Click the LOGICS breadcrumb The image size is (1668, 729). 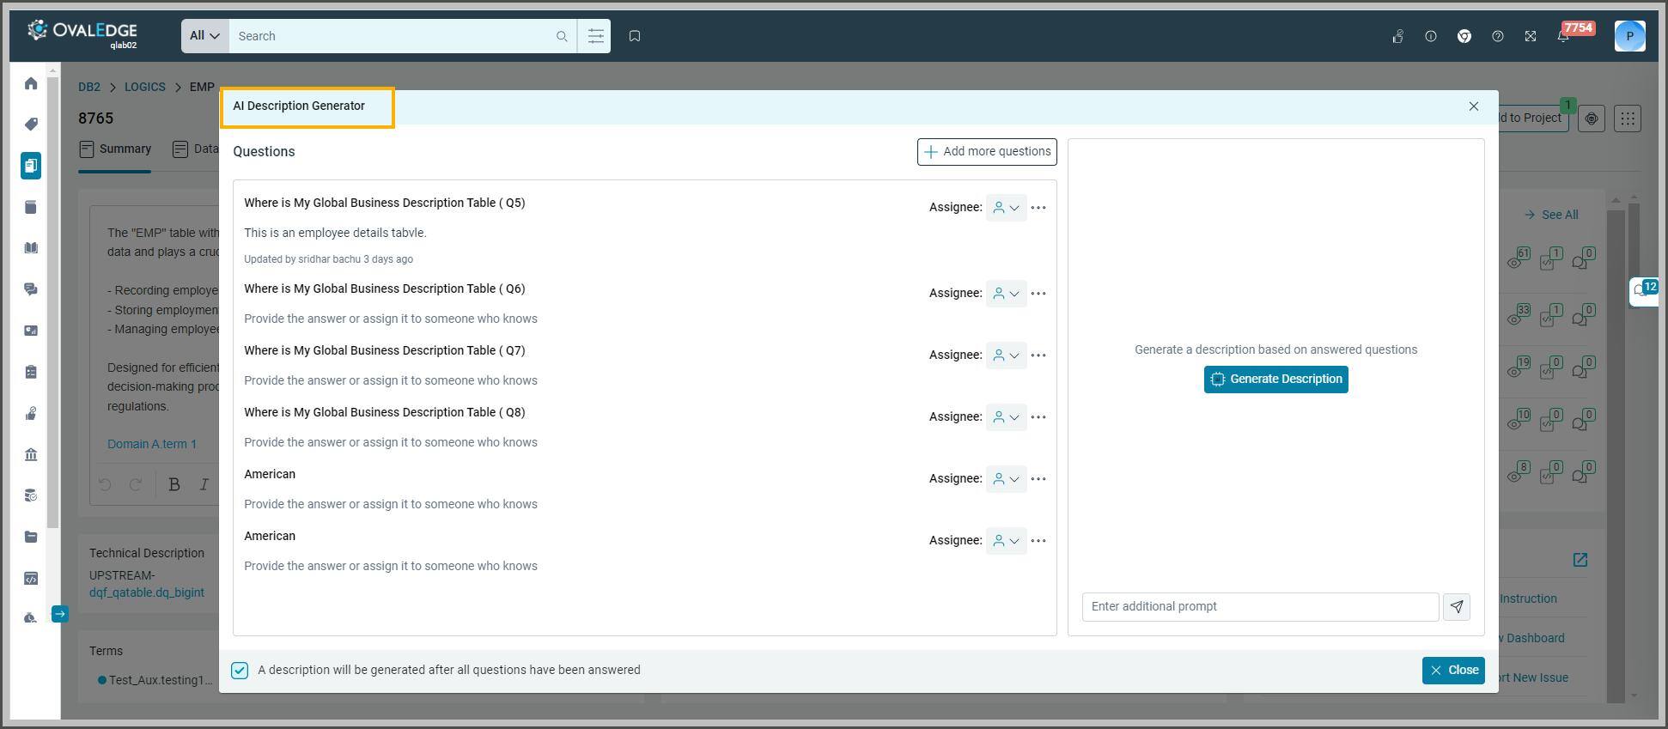[x=145, y=87]
